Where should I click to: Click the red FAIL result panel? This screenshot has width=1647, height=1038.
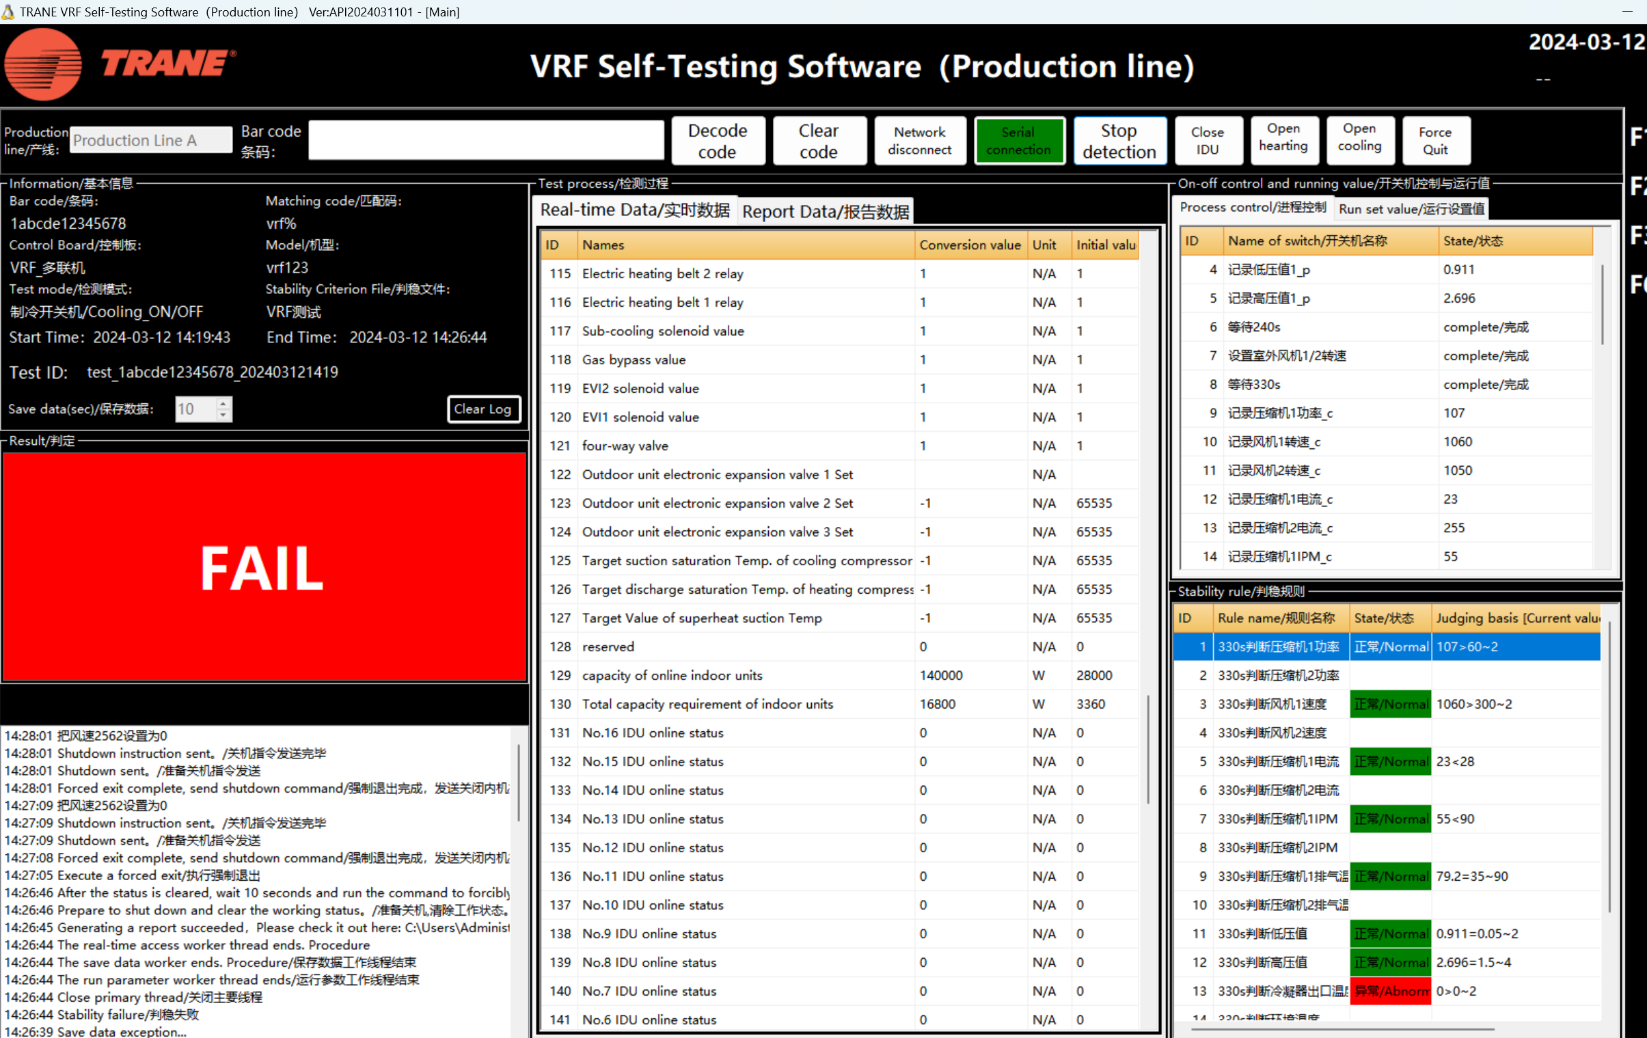pos(264,568)
